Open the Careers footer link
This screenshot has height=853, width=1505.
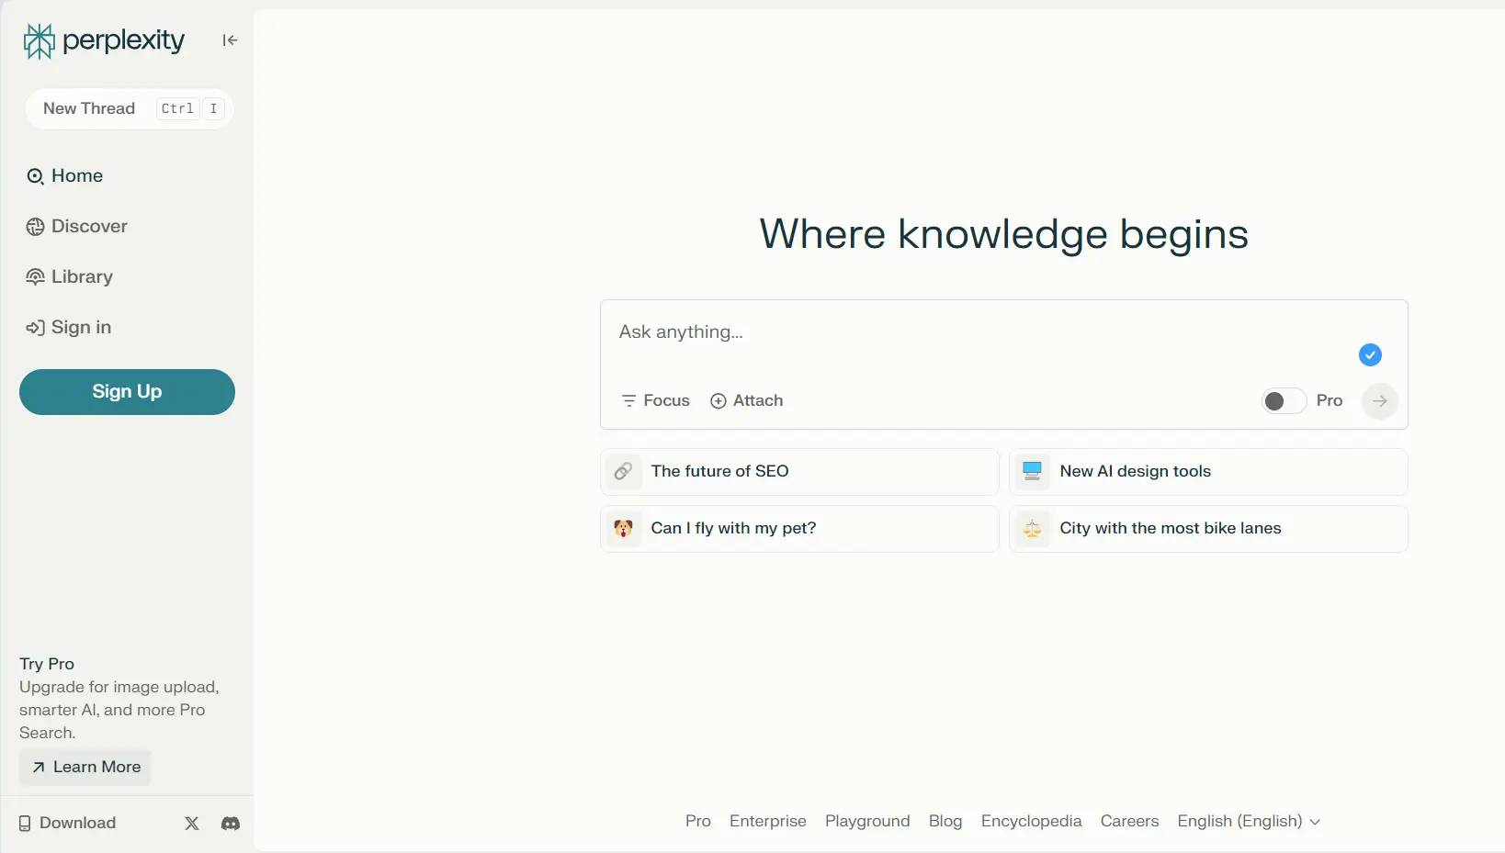(1130, 822)
